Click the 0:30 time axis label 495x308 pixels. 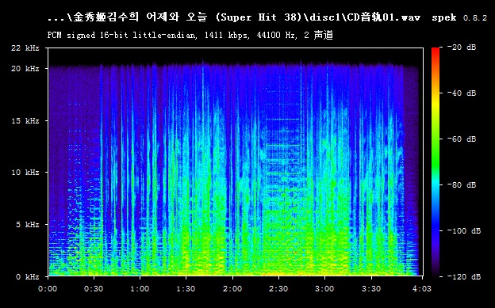94,289
